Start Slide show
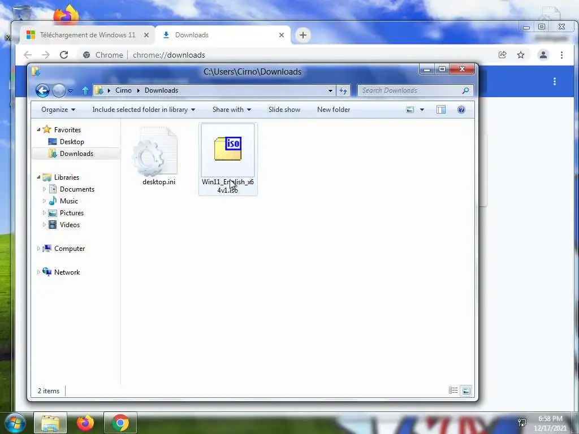579x434 pixels. tap(284, 110)
